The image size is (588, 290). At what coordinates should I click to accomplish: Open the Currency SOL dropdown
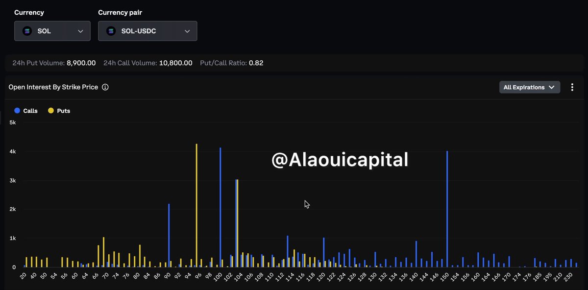click(x=52, y=31)
